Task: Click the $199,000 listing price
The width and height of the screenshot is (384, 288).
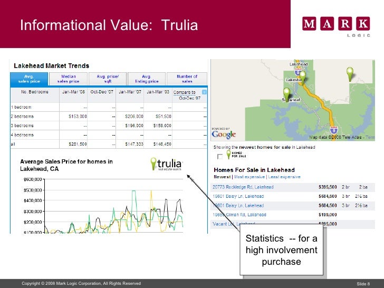Action: coord(328,215)
